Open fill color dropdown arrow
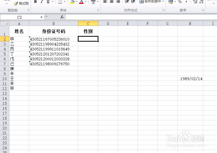 (x=77, y=2)
